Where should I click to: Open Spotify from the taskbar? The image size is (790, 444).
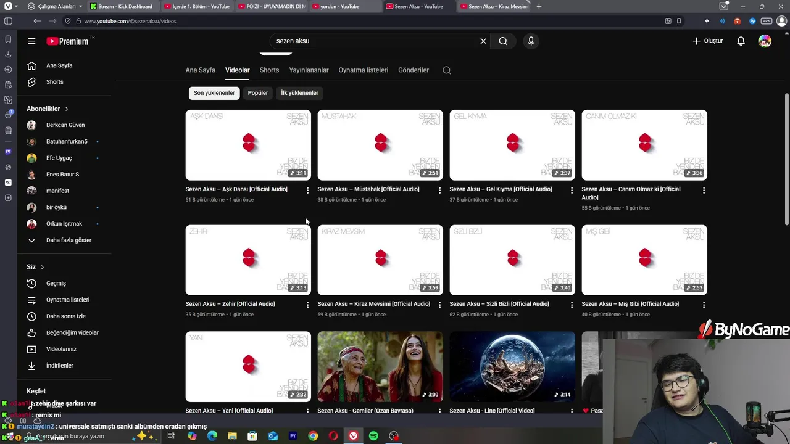pos(373,436)
